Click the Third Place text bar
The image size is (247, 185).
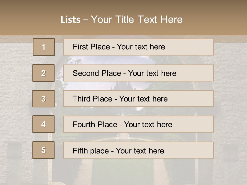pyautogui.click(x=138, y=99)
